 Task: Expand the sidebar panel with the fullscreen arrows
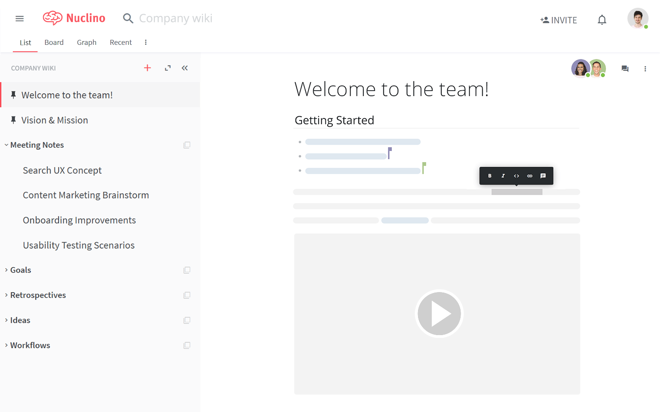167,67
